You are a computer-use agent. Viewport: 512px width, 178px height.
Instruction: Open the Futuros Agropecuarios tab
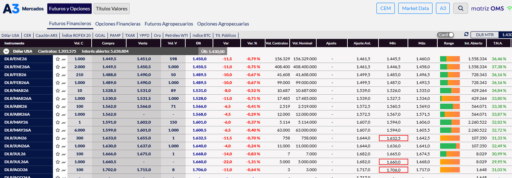pos(169,24)
